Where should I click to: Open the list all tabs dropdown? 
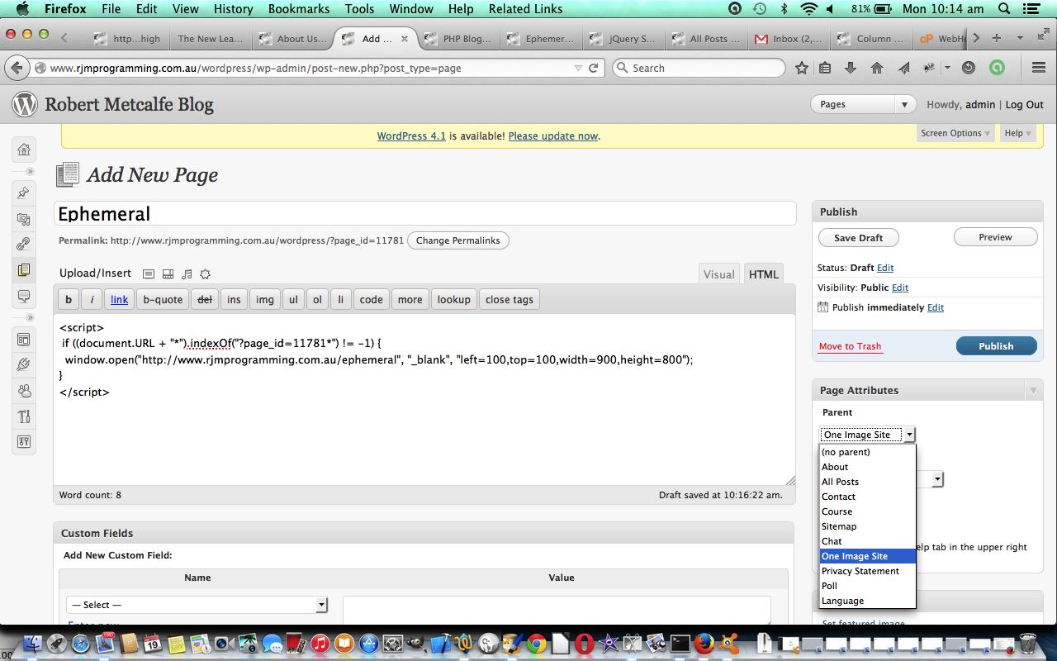pyautogui.click(x=1020, y=38)
